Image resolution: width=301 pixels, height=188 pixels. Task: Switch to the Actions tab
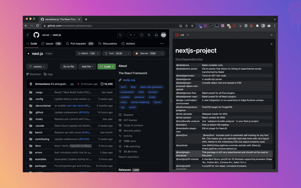tap(128, 44)
